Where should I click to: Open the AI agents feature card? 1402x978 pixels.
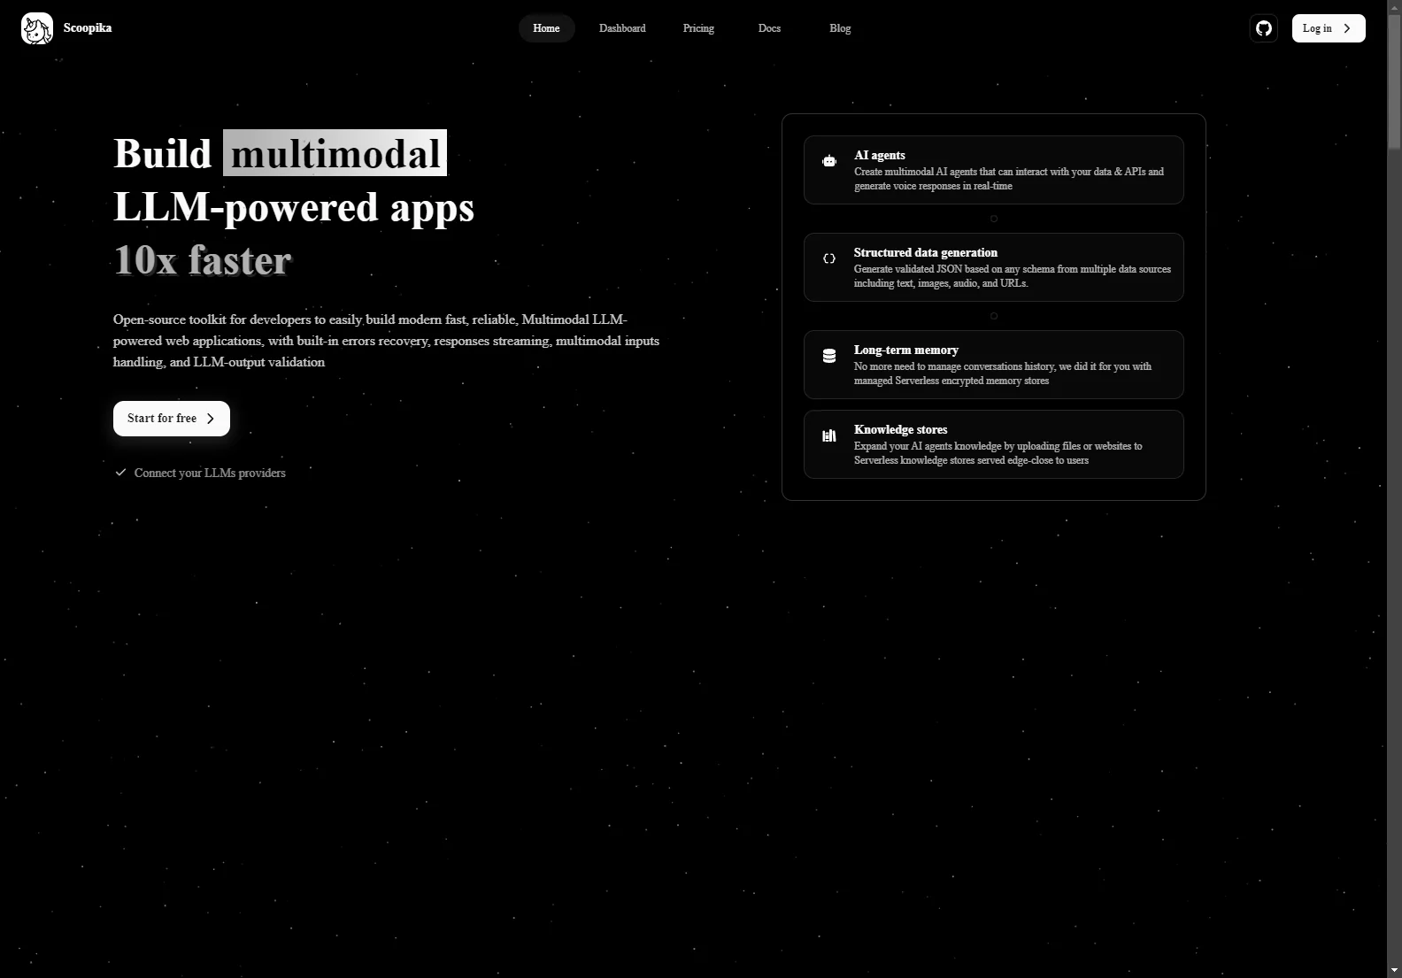point(993,170)
